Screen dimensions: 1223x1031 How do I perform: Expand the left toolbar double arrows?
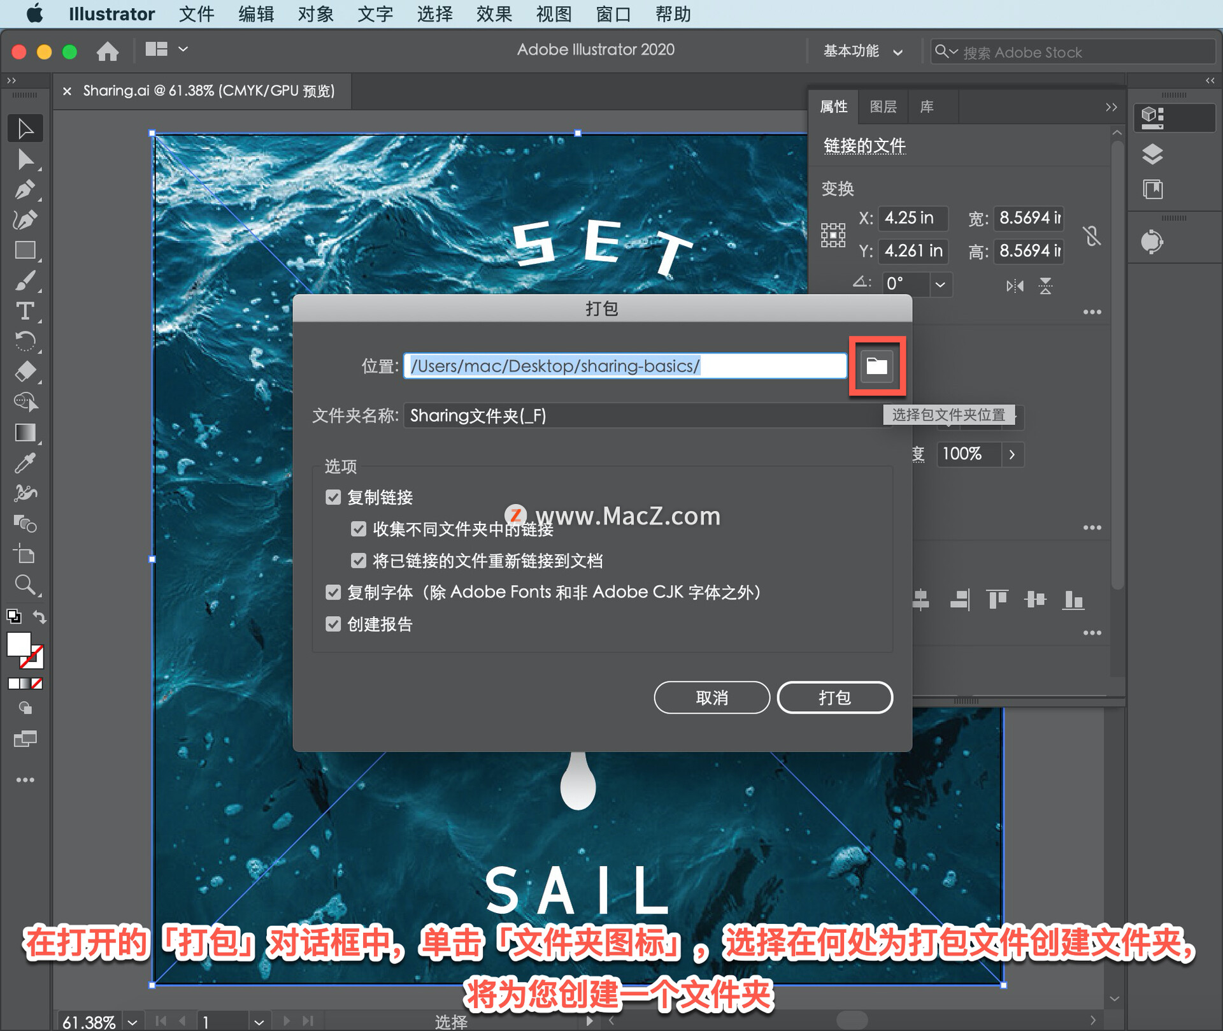11,80
